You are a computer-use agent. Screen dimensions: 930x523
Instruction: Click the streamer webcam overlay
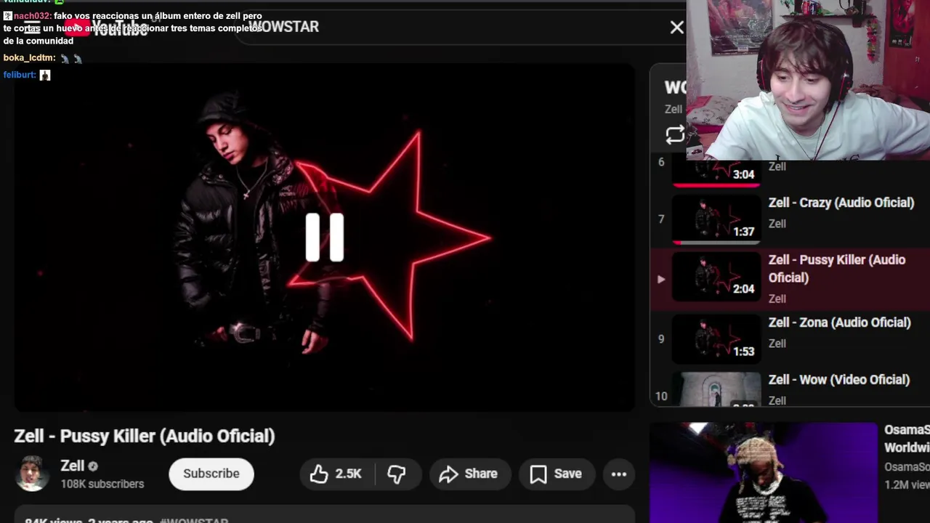(808, 80)
